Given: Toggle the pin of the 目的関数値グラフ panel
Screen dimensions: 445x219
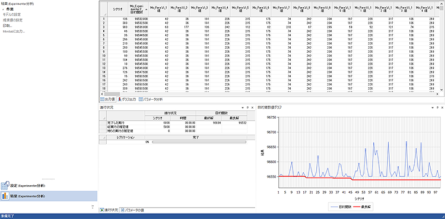Looking at the screenshot, I should (x=437, y=107).
